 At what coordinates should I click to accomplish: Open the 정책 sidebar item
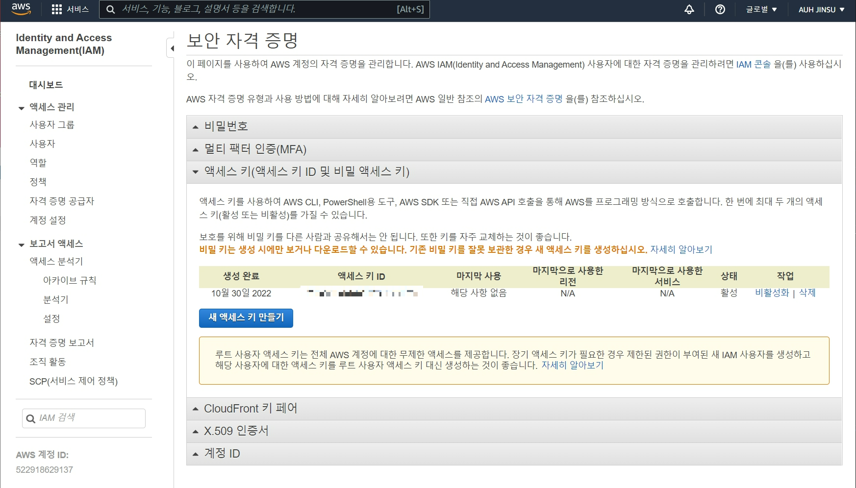[38, 182]
